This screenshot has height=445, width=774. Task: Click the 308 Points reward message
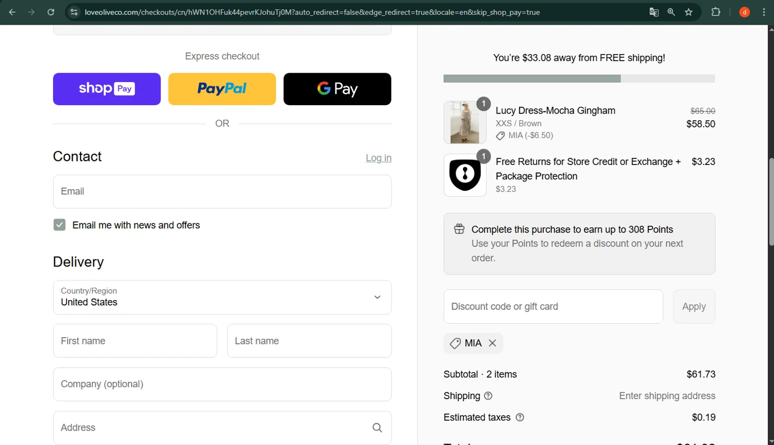[x=572, y=229]
